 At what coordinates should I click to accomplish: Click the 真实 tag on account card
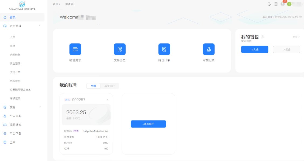pyautogui.click(x=67, y=100)
